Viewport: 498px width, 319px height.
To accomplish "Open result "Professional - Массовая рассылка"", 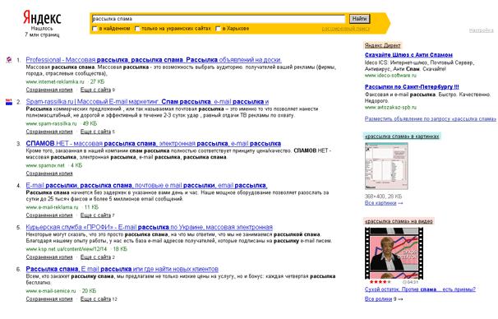I will click(x=154, y=59).
